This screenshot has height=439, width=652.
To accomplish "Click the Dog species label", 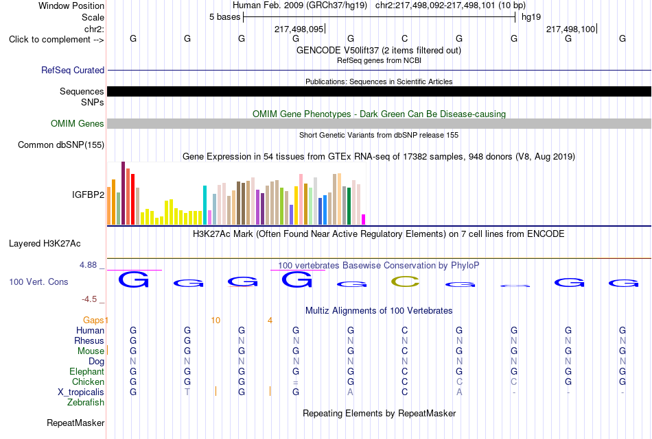I will 96,362.
